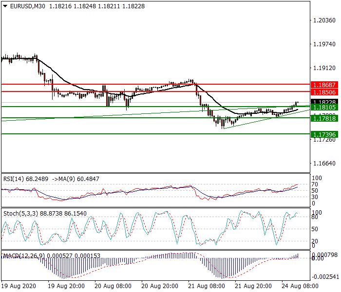The height and width of the screenshot is (292, 341).
Task: Click the 20 Aug 08:00 time label
Action: click(x=113, y=286)
